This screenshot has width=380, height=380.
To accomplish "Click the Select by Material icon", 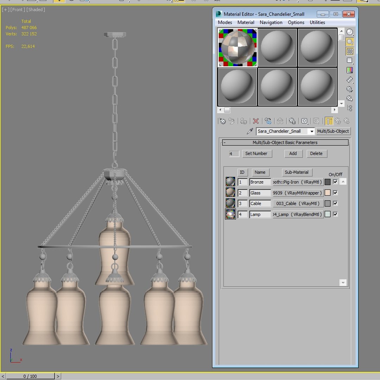I will [349, 99].
